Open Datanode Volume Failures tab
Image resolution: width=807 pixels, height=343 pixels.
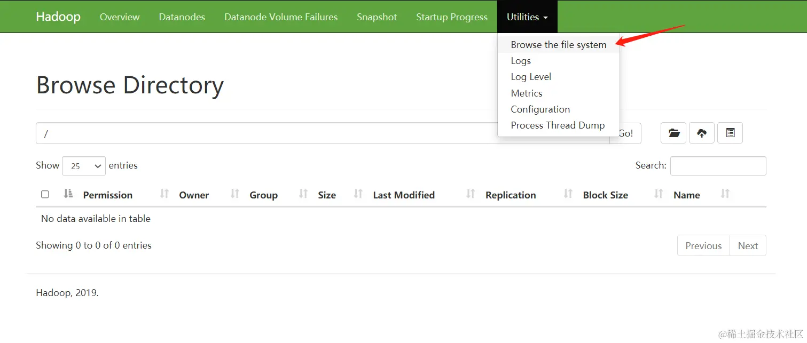tap(281, 17)
